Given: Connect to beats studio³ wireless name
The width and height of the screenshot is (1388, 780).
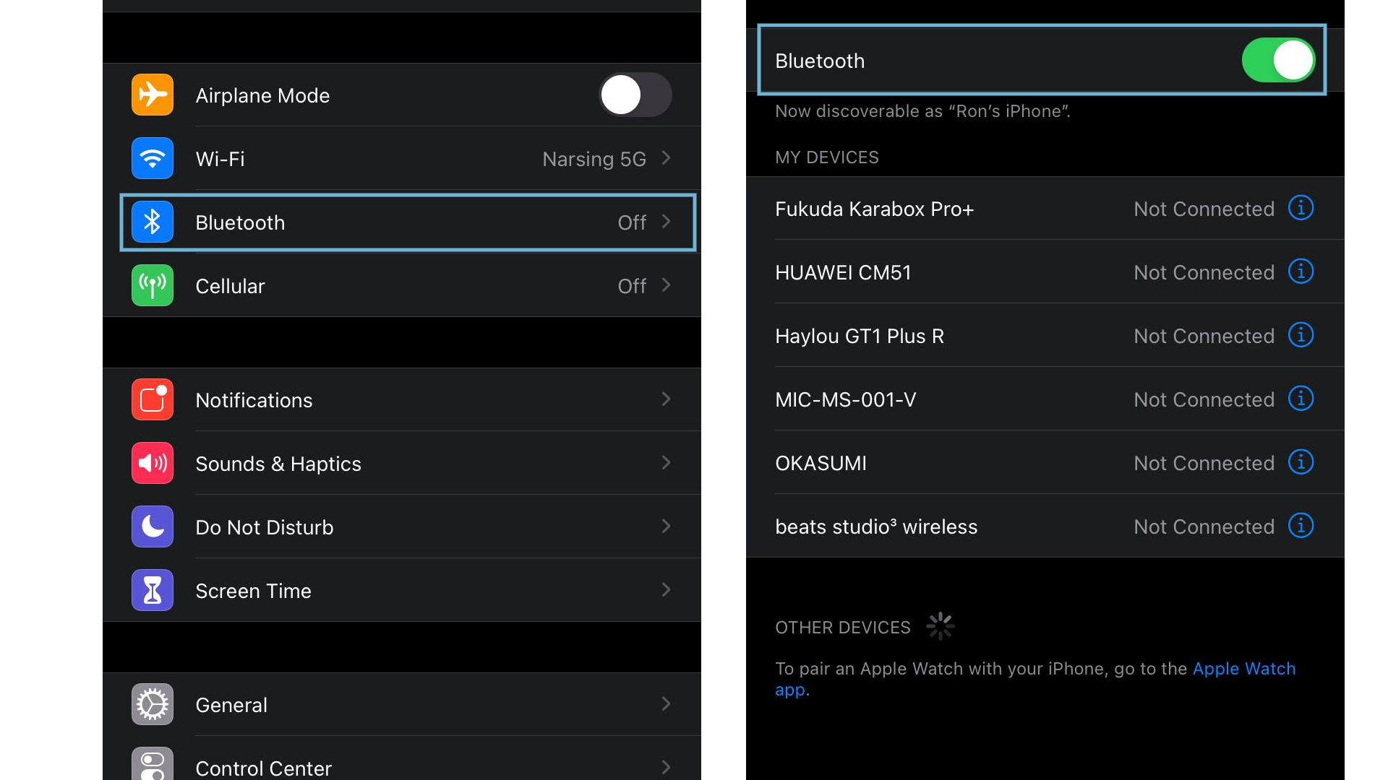Looking at the screenshot, I should pos(876,526).
